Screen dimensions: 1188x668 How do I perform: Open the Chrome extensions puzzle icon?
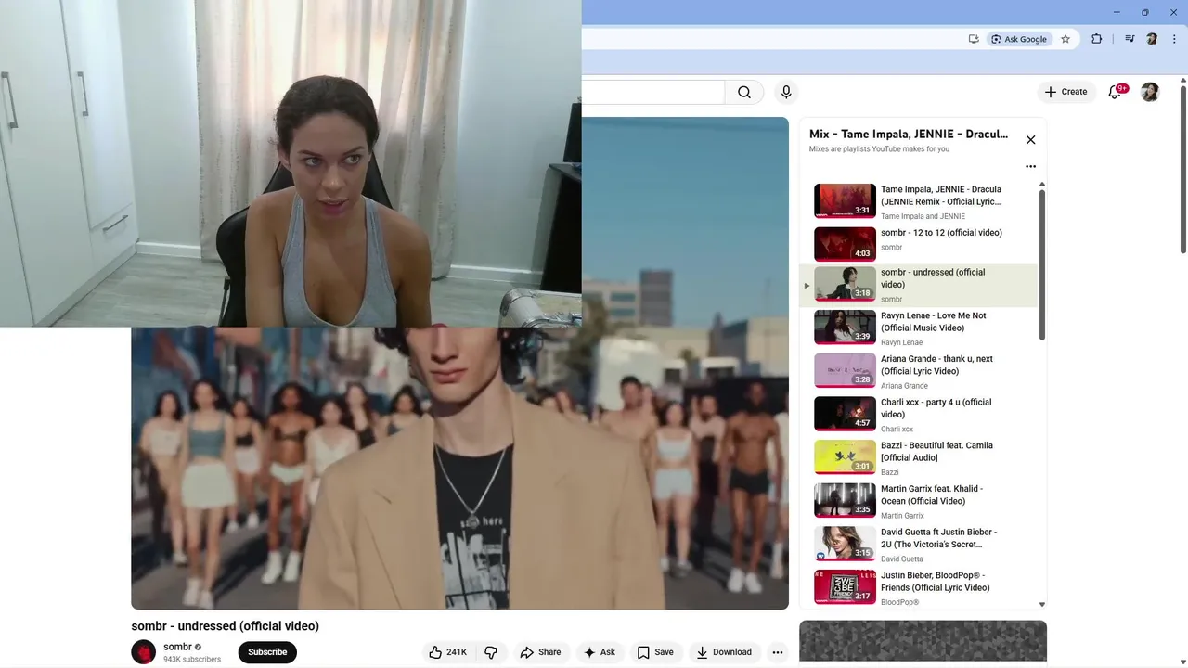pos(1097,39)
